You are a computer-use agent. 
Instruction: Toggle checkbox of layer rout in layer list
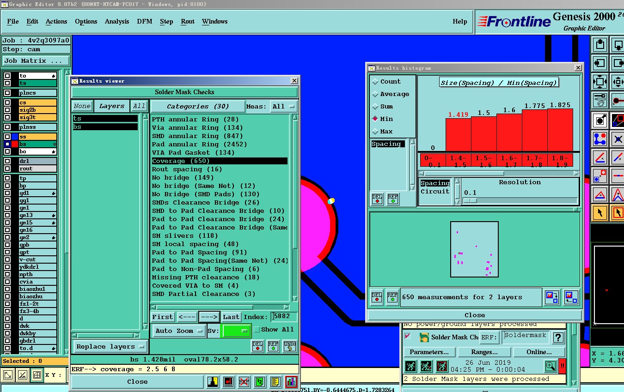[x=7, y=169]
